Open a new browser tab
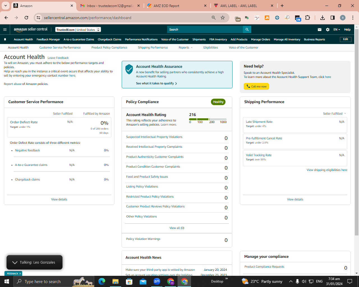The width and height of the screenshot is (359, 287). pyautogui.click(x=282, y=6)
